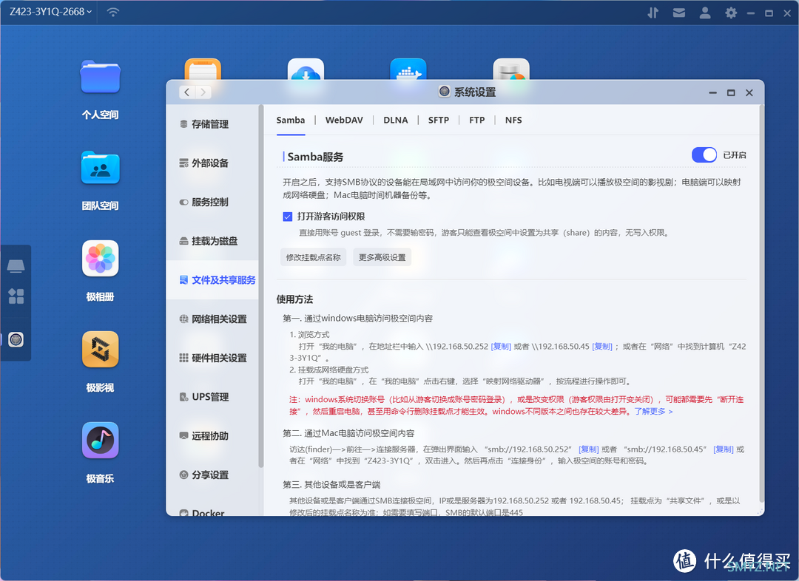Switch to the SFTP tab

(438, 120)
